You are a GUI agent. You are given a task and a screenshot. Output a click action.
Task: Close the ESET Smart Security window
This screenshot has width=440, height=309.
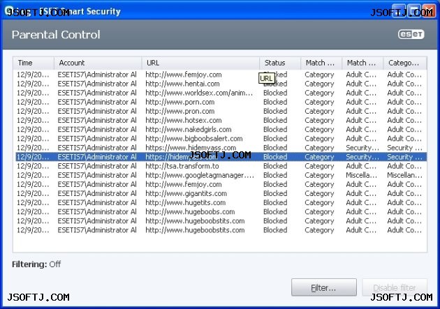429,10
